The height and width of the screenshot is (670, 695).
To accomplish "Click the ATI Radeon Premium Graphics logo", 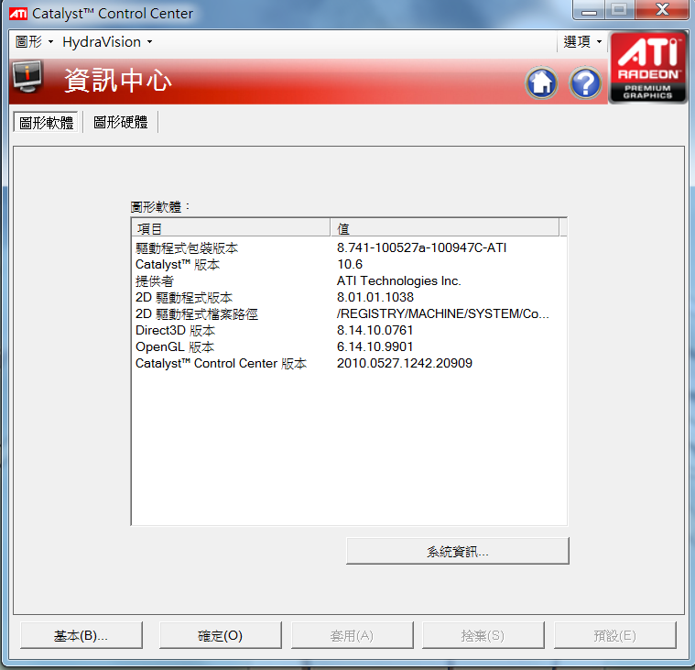I will click(x=647, y=68).
